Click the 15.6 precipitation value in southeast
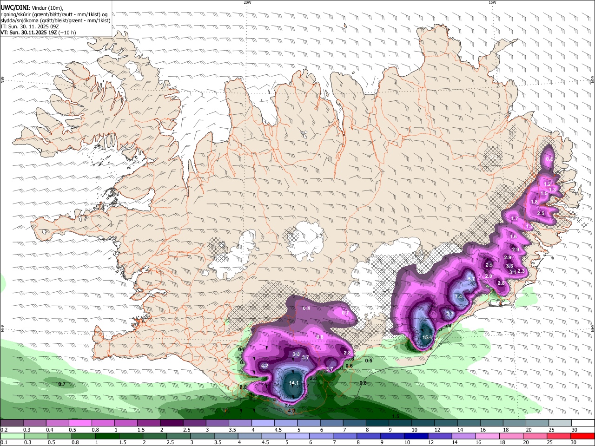 click(x=427, y=338)
